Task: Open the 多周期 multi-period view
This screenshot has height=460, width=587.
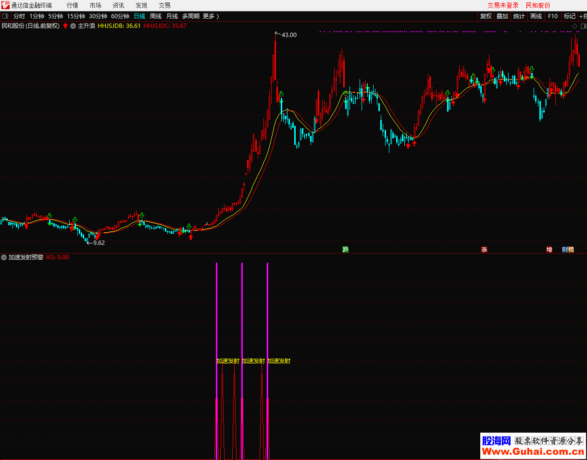Action: pos(190,16)
